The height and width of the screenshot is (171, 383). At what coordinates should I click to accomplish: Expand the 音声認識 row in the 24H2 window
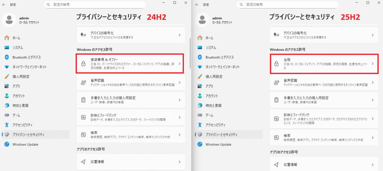click(x=130, y=82)
